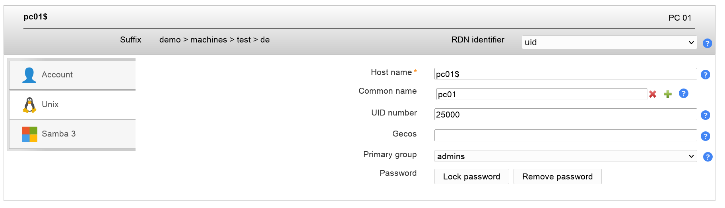Image resolution: width=725 pixels, height=208 pixels.
Task: Show help for the UID number field
Action: (705, 115)
